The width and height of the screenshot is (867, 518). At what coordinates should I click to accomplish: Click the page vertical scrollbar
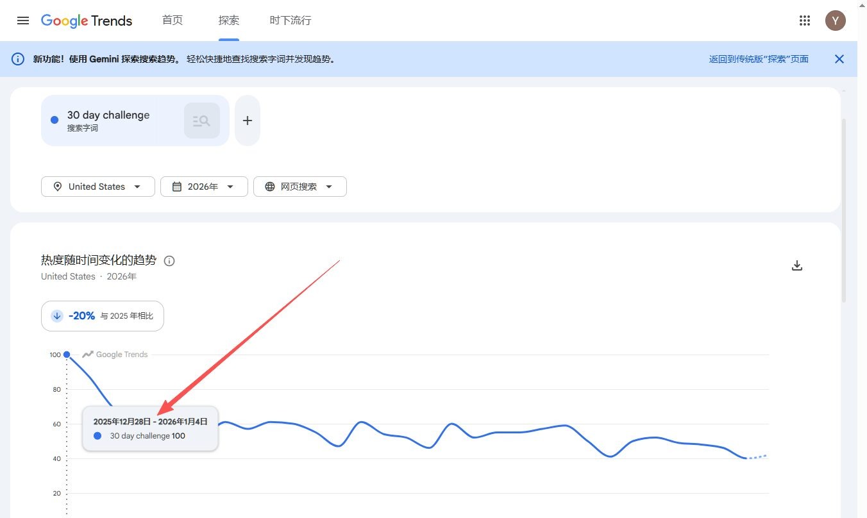pos(844,210)
